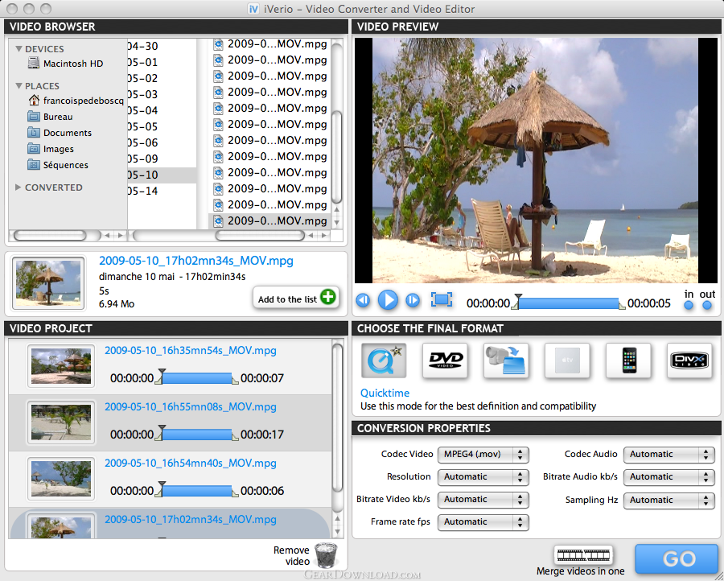Viewport: 724px width, 581px height.
Task: Choose the Apple TV format icon
Action: click(x=567, y=361)
